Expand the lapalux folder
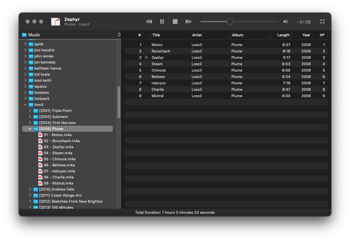Image resolution: width=350 pixels, height=241 pixels. [x=26, y=86]
